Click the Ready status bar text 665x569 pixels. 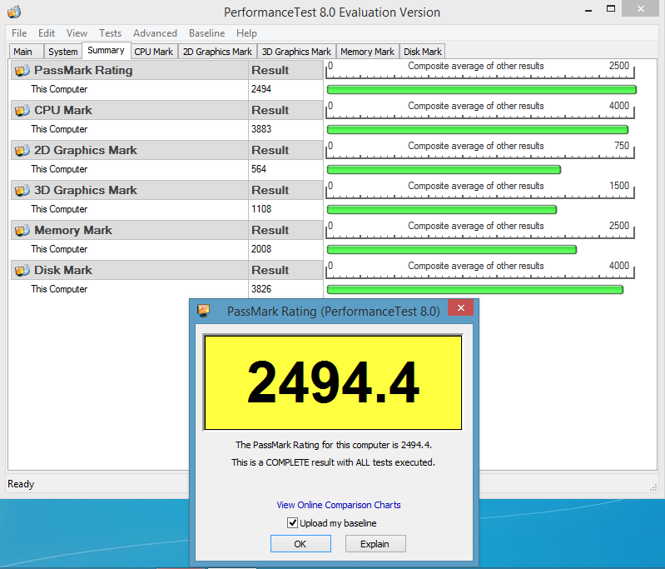click(x=21, y=484)
